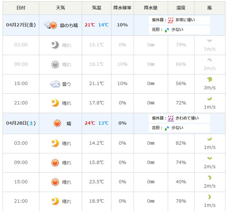This screenshot has width=227, height=211.
Task: Click the 風 column header
Action: [x=210, y=7]
